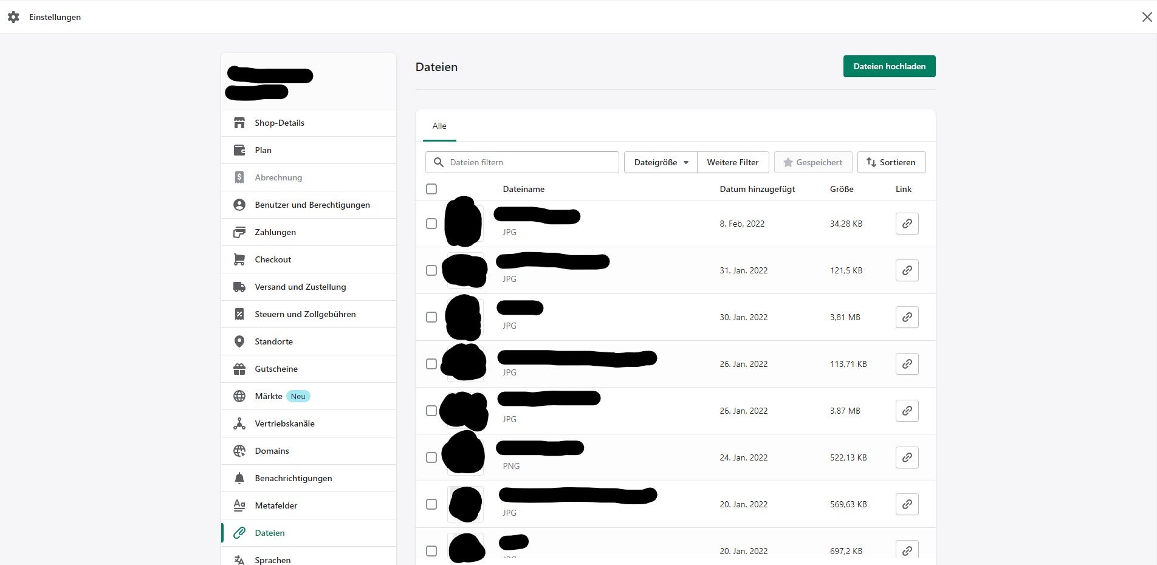Select the Versand und Zustellung truck icon
This screenshot has height=565, width=1157.
(239, 287)
